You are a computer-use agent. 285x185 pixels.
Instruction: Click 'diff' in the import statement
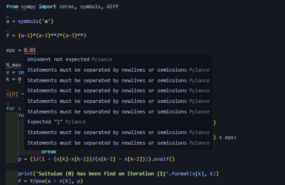pyautogui.click(x=112, y=7)
